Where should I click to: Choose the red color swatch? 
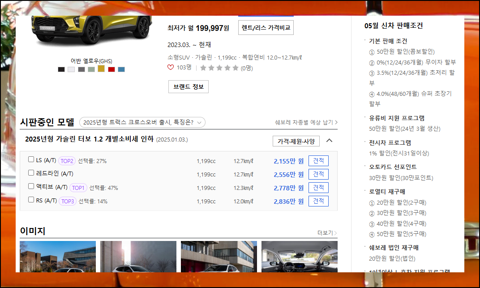point(111,69)
